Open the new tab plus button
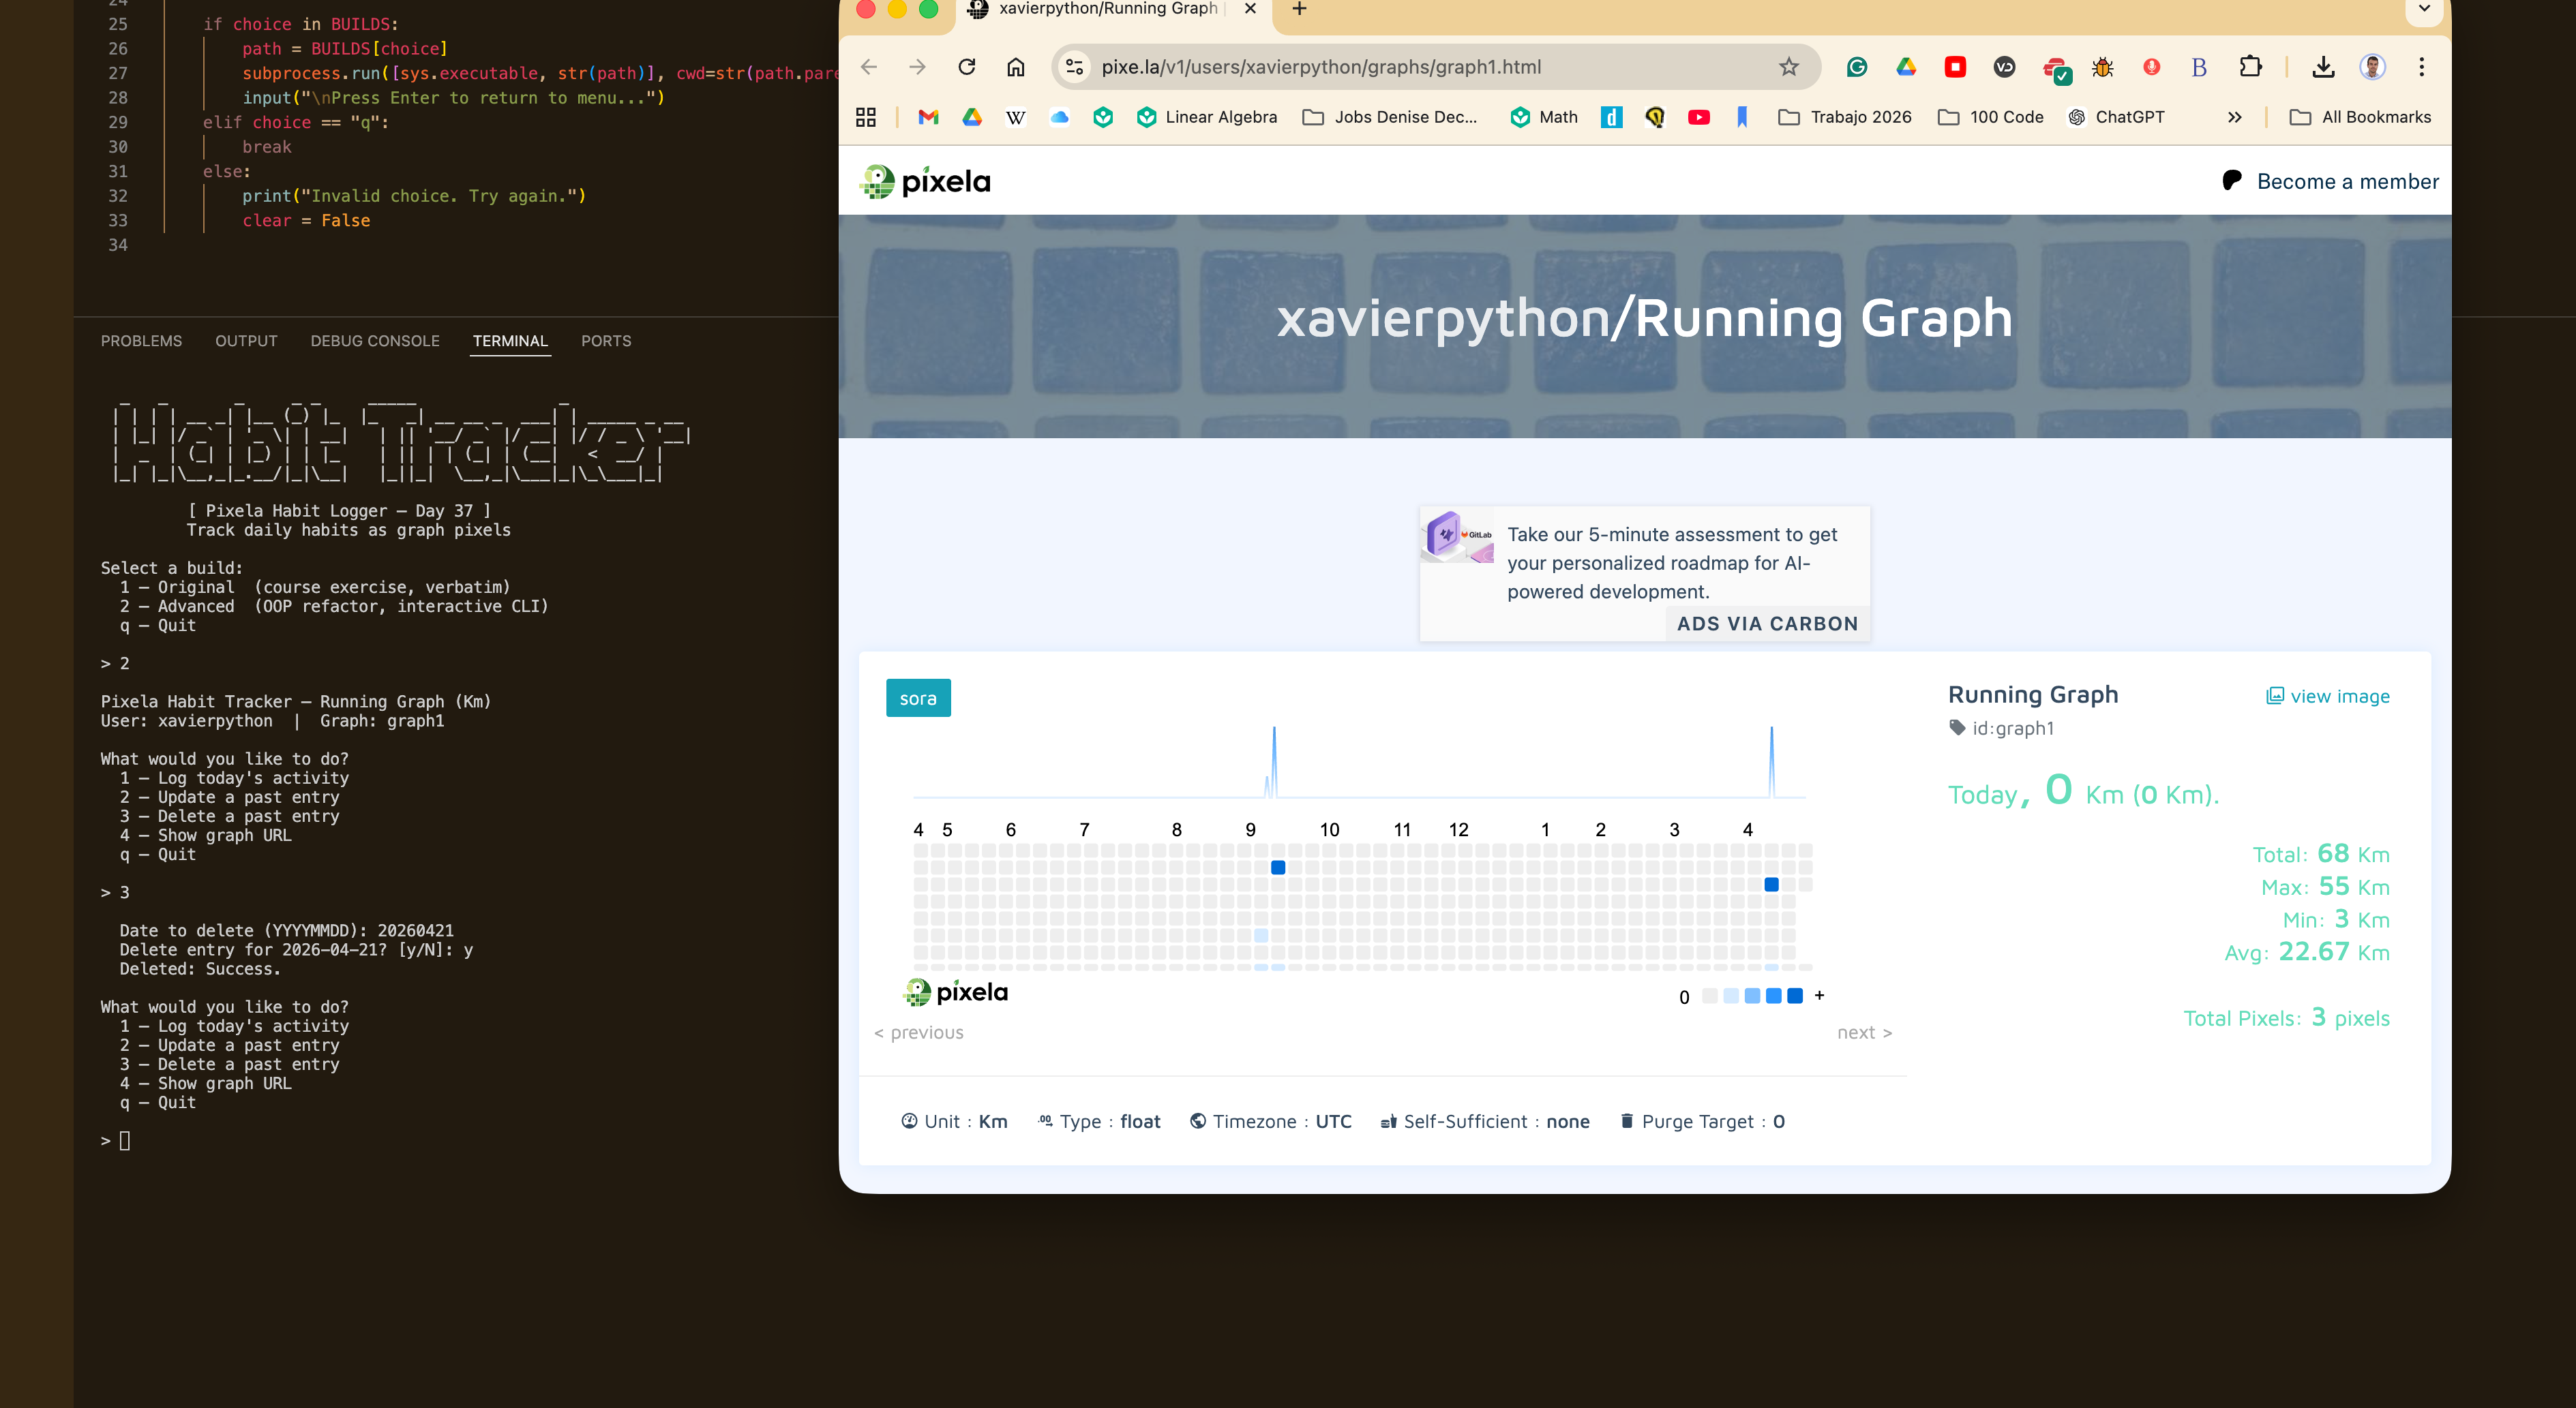Viewport: 2576px width, 1408px height. [x=1299, y=9]
